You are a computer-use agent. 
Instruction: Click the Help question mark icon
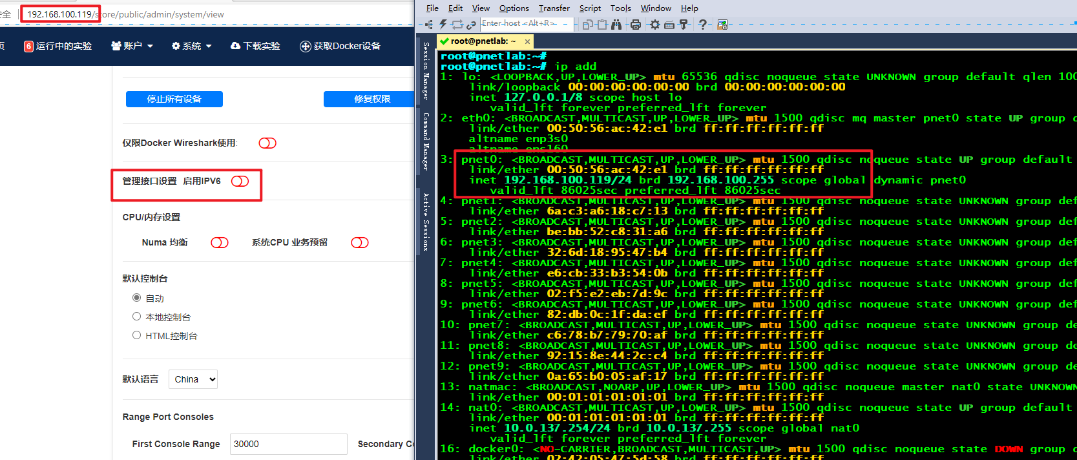coord(703,25)
